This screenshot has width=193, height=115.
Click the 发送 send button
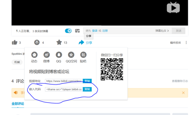[x=179, y=31]
